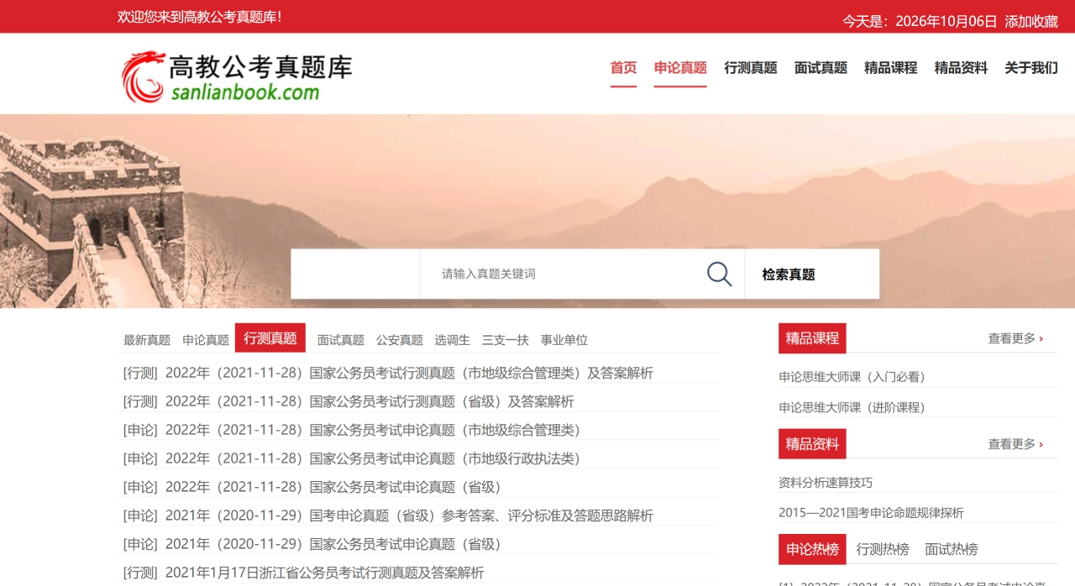
Task: Switch to the 面试真题 tab above the list
Action: pyautogui.click(x=341, y=340)
